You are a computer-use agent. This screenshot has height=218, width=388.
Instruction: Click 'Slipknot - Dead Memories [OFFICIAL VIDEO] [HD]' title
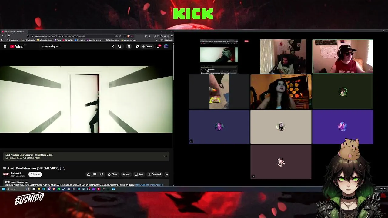34,168
